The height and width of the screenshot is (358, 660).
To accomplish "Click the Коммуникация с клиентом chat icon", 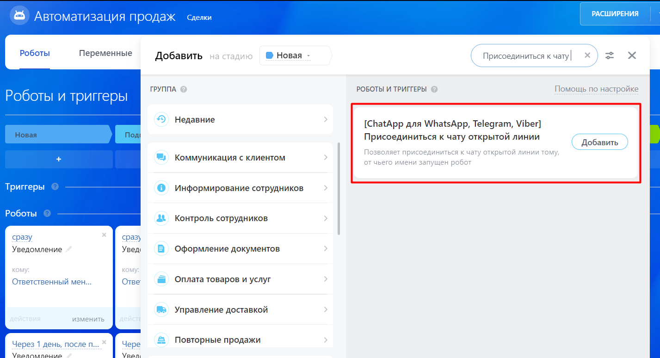I will 161,158.
